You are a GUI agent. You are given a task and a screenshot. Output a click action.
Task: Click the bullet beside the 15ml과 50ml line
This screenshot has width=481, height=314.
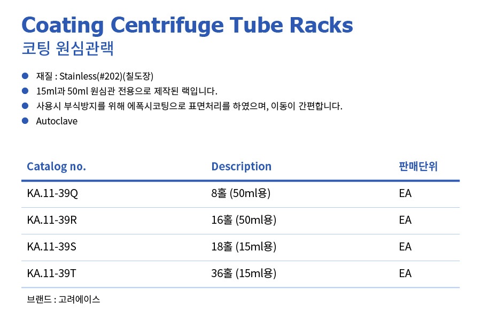[25, 90]
